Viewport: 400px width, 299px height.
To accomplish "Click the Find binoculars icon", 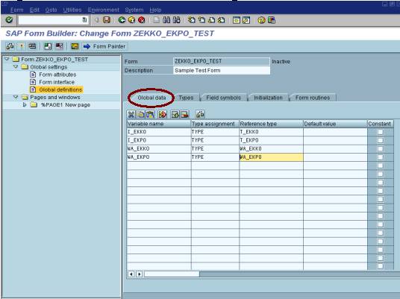I will coord(166,20).
